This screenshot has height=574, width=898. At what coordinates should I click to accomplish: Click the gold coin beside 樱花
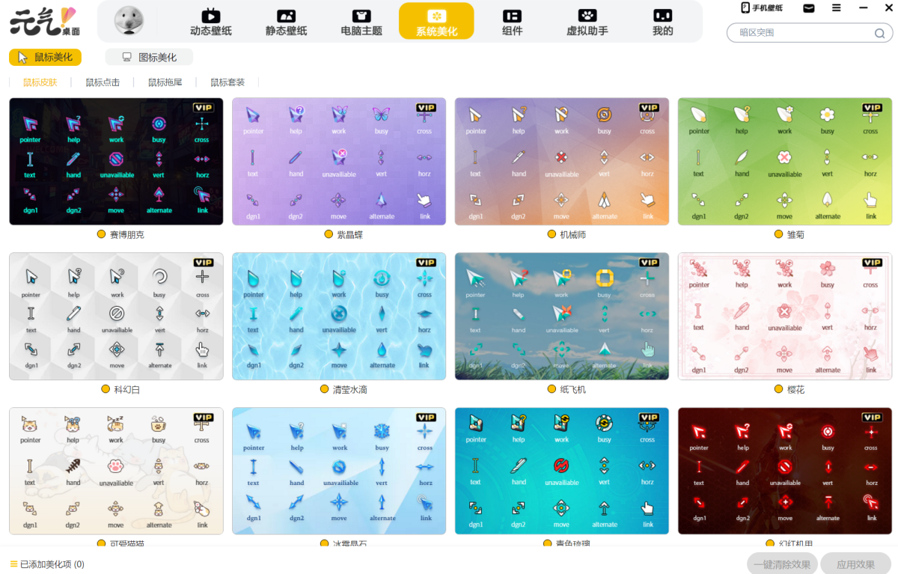779,389
